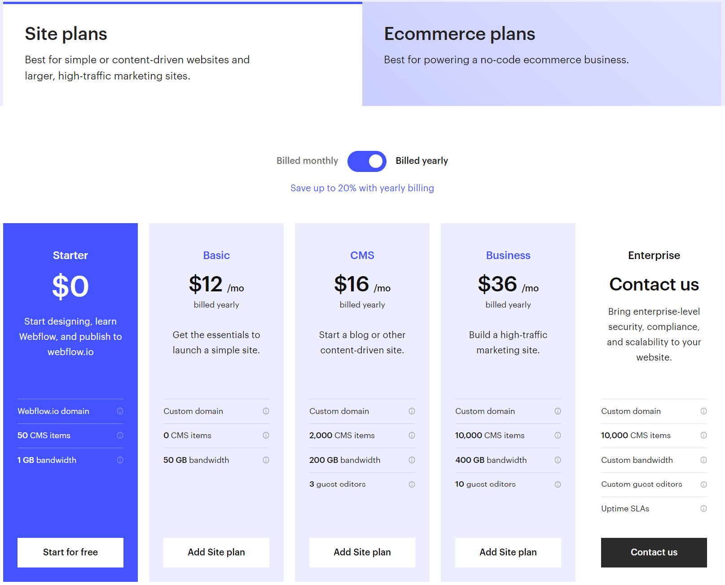Click the blue billing toggle control
The height and width of the screenshot is (585, 725).
[366, 161]
